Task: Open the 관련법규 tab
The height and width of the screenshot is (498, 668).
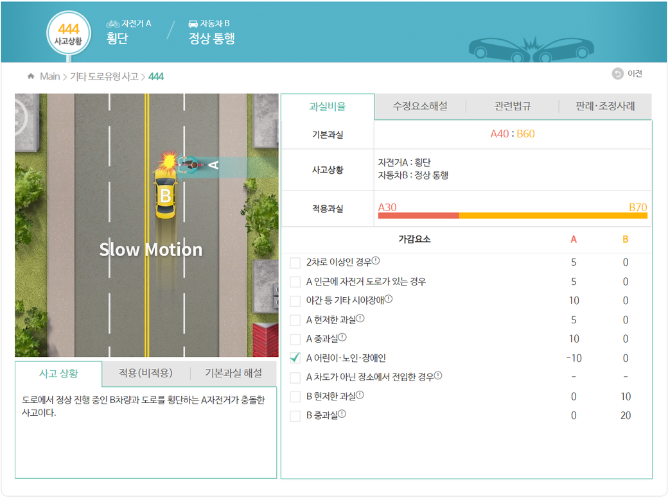Action: 513,107
